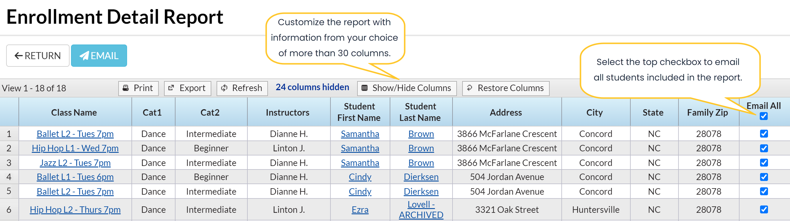The image size is (790, 221).
Task: Click the 24 columns hidden text
Action: click(x=312, y=88)
